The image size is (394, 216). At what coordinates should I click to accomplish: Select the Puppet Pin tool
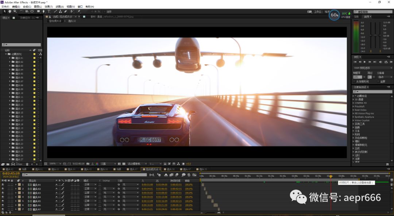point(79,11)
